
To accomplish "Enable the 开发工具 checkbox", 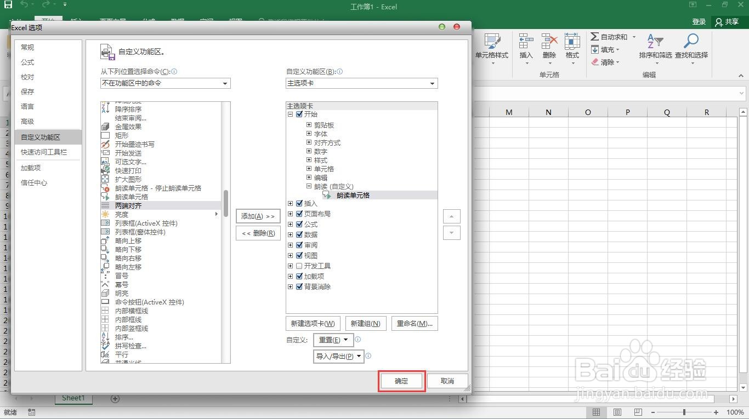I will tap(299, 266).
